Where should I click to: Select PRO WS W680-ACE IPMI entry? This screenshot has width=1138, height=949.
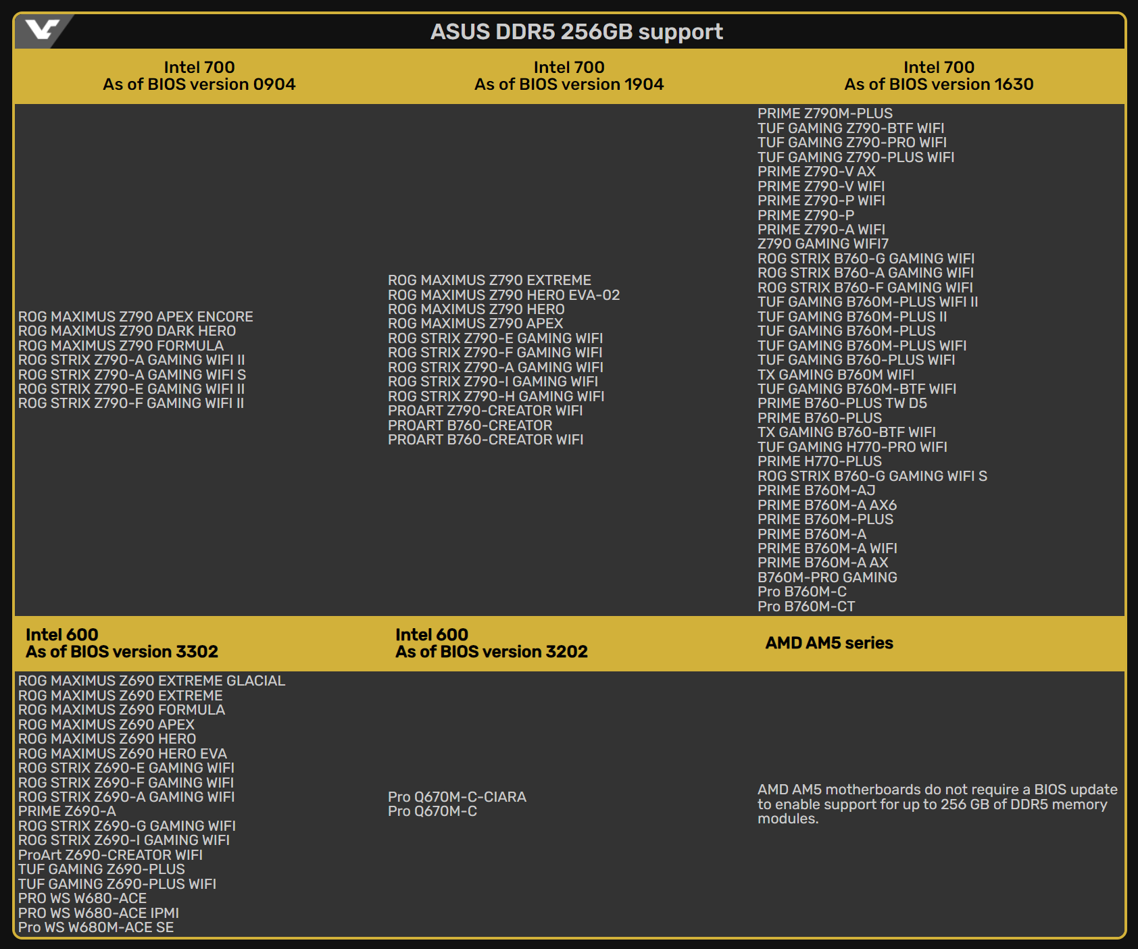(99, 913)
